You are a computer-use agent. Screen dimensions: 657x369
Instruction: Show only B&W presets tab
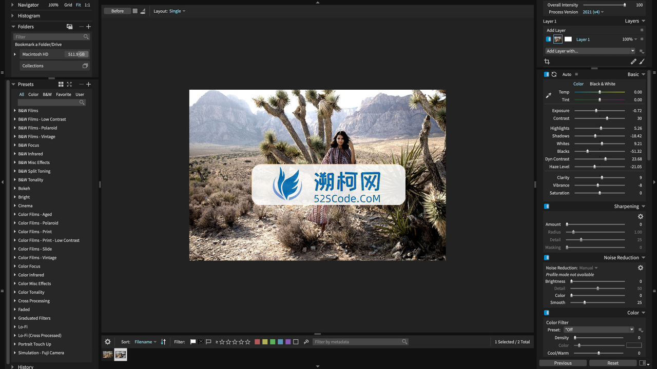tap(47, 94)
